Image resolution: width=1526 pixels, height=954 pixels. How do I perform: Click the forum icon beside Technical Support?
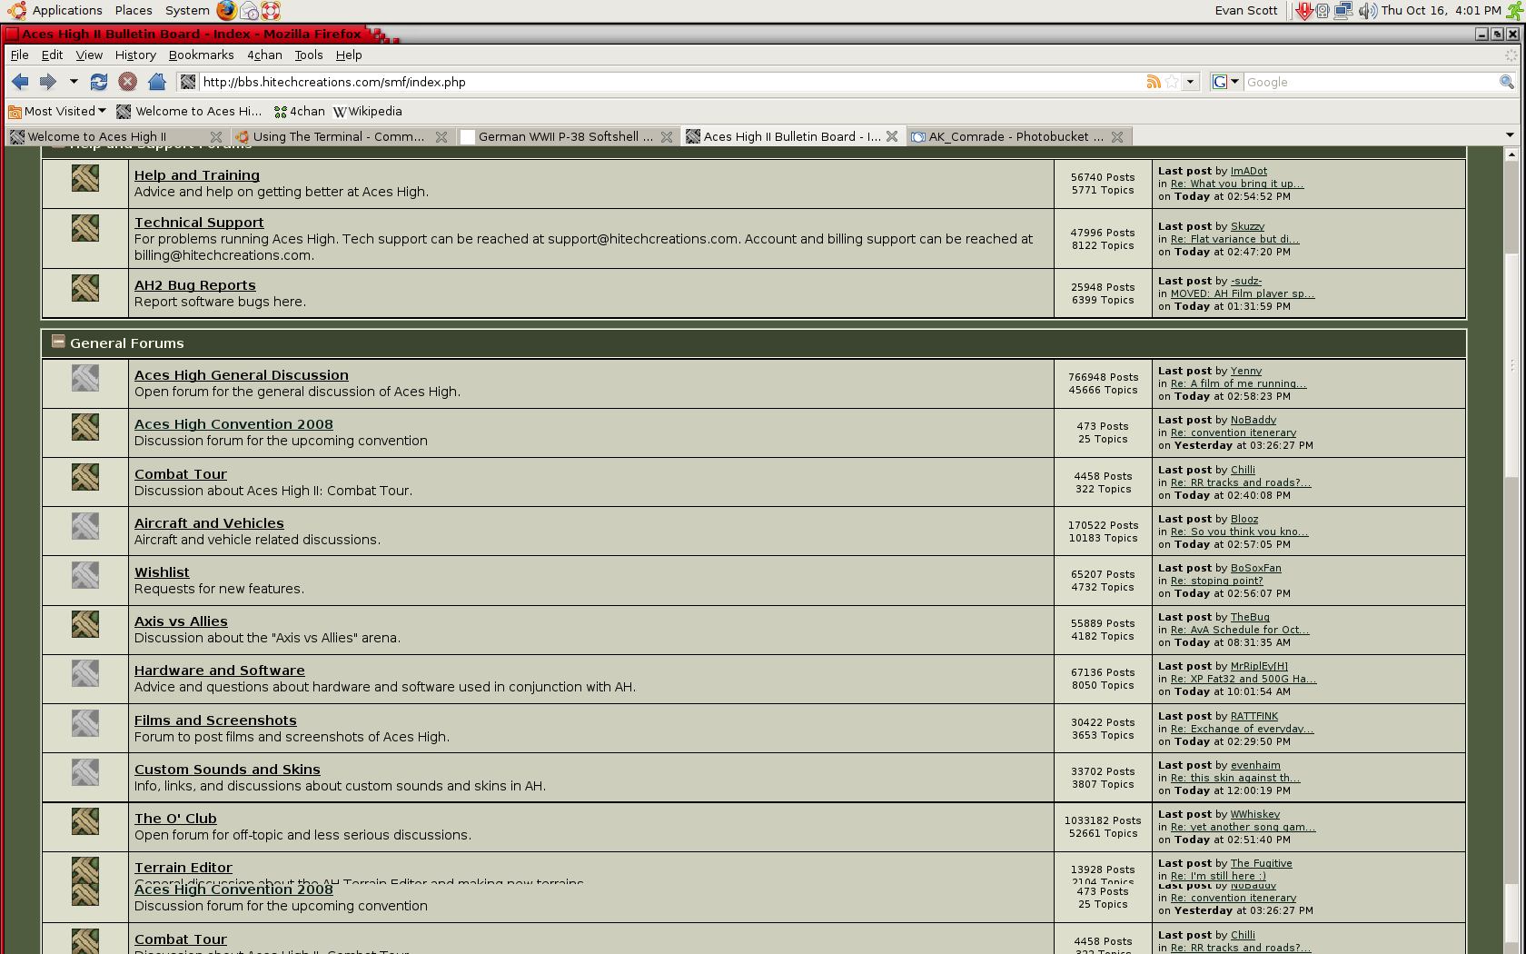tap(85, 228)
